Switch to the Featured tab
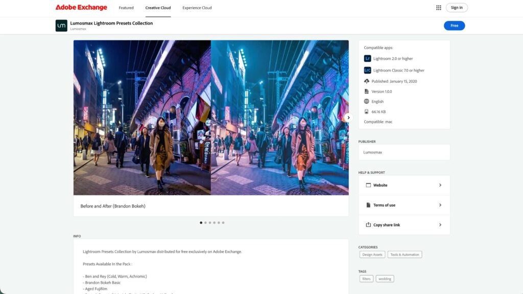Image resolution: width=523 pixels, height=294 pixels. (126, 8)
